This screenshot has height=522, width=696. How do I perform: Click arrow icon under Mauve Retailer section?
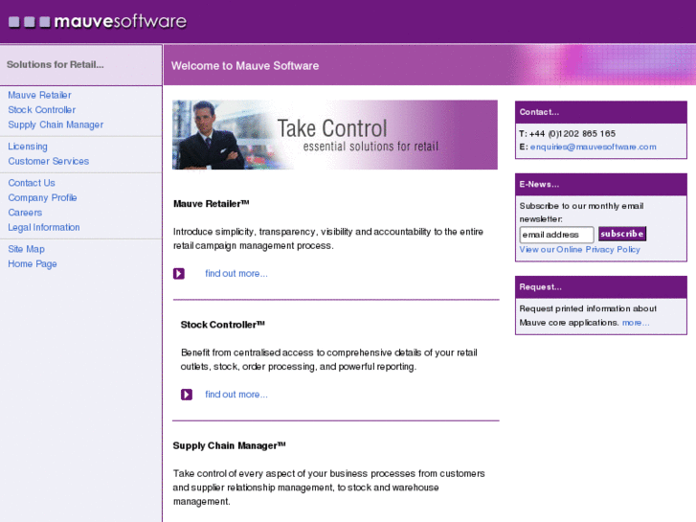[179, 274]
